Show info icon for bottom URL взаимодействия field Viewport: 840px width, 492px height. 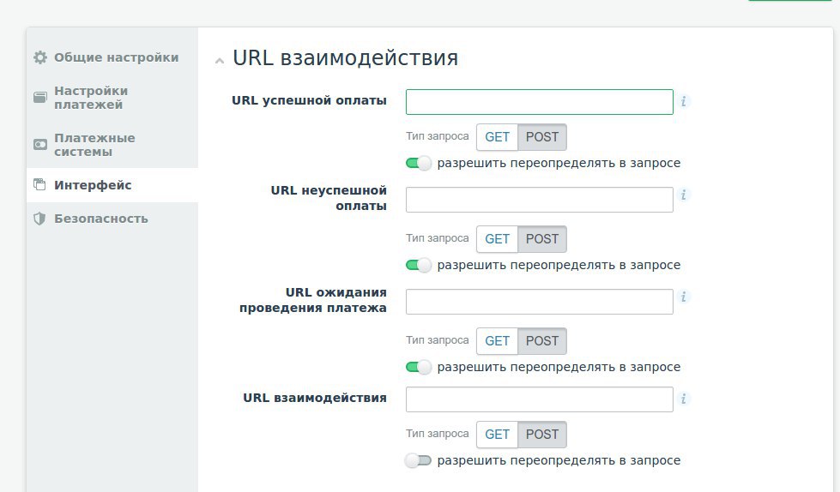point(684,399)
